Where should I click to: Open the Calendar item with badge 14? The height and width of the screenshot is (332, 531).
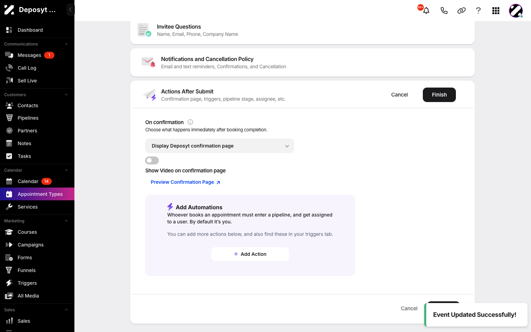point(37,181)
